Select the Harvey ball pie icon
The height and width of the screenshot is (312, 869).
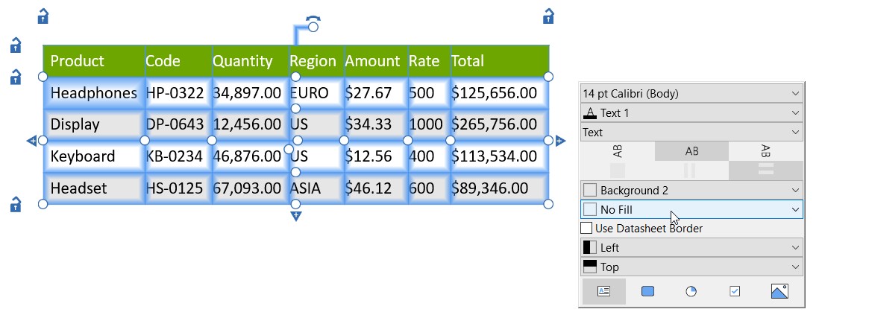(x=691, y=291)
